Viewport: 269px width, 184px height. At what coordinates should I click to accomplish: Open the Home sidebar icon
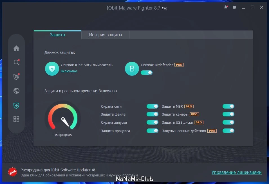pos(17,49)
